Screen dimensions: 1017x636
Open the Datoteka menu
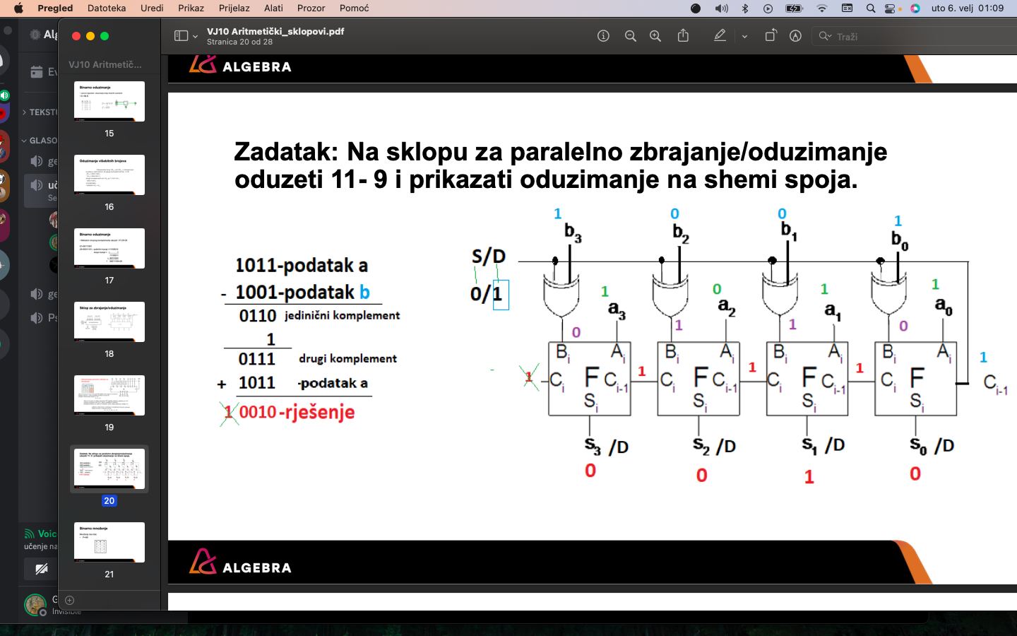(x=107, y=8)
